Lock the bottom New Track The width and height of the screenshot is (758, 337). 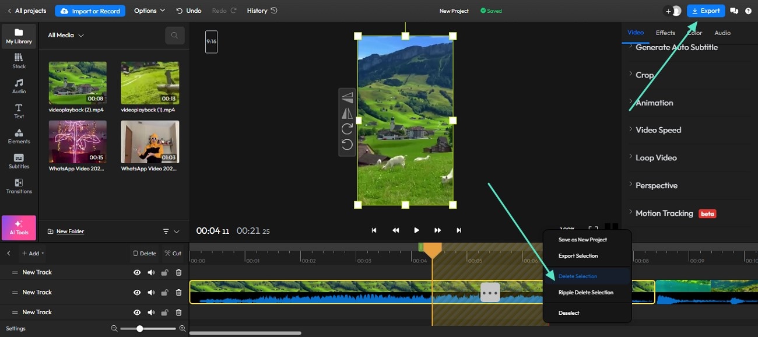coord(165,312)
